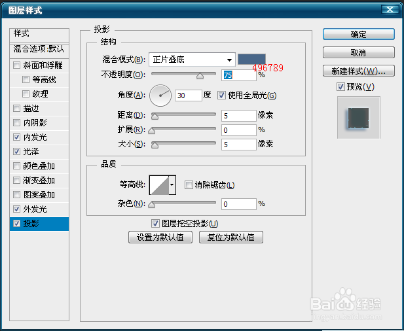This screenshot has width=404, height=331.
Task: Enable the 内阴影 checkbox
Action: 17,123
